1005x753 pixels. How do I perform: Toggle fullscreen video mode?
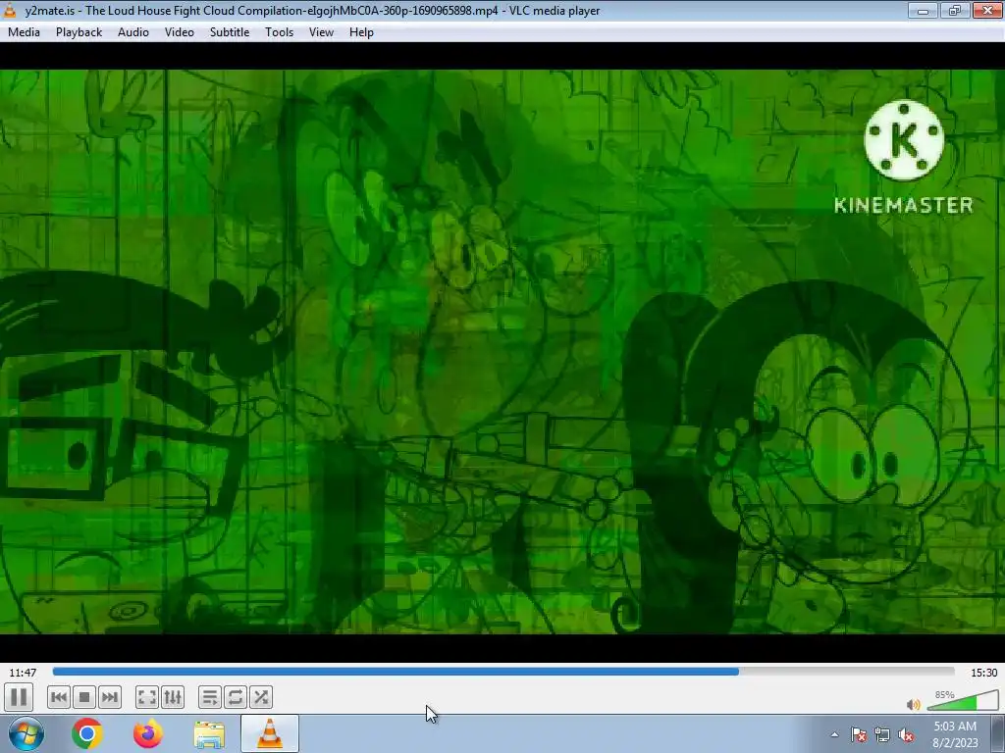147,697
